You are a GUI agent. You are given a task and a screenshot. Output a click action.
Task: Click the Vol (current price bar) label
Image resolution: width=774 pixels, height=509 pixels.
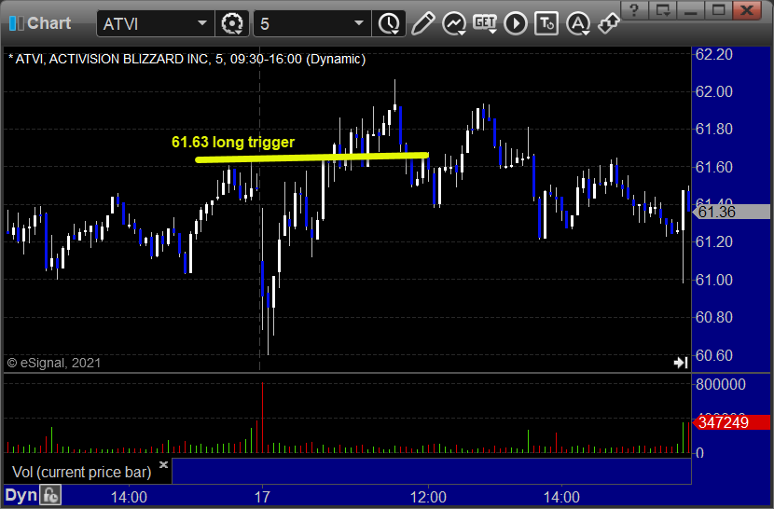click(x=81, y=472)
